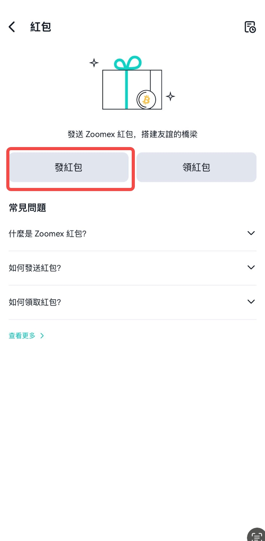This screenshot has height=541, width=265.
Task: Expand the 如何領取紅包? chevron
Action: [251, 302]
